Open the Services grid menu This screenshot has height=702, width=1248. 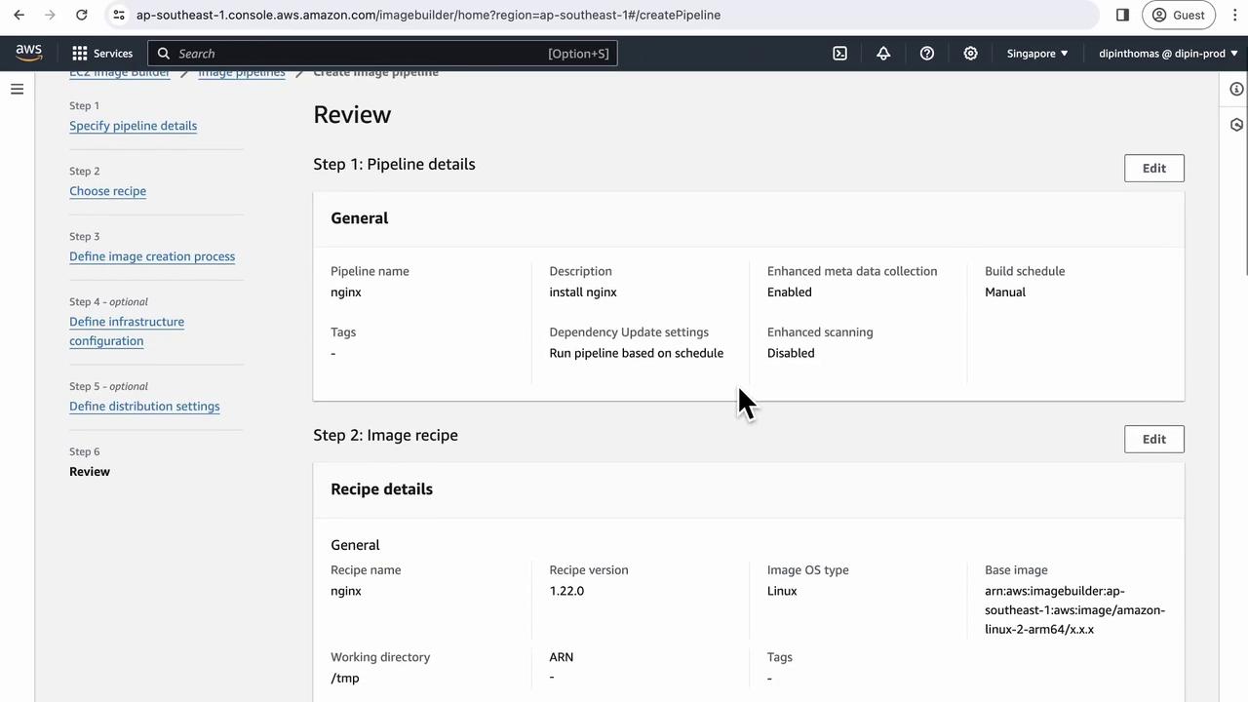(x=102, y=54)
